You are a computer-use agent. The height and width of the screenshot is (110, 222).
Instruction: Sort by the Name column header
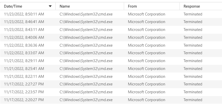(90, 6)
